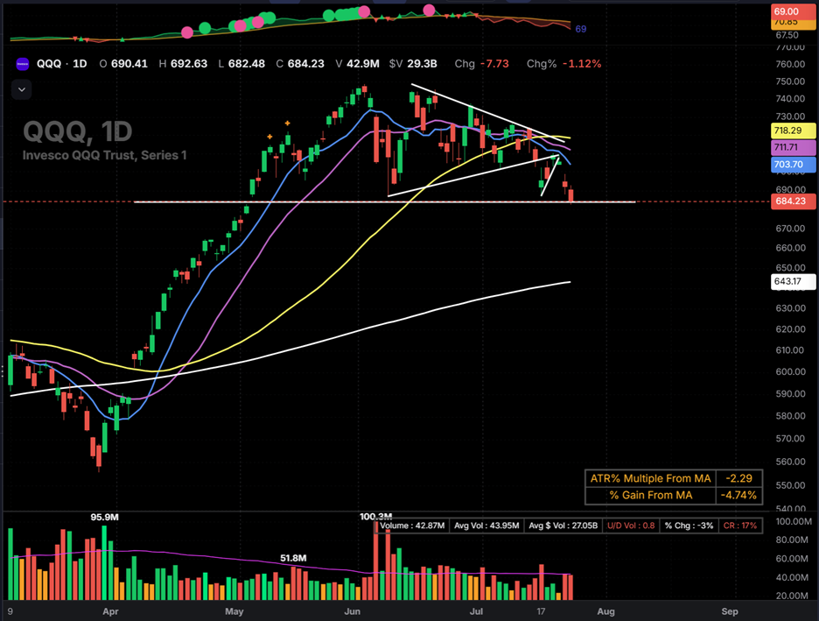819x621 pixels.
Task: Click the 750.00 price axis label
Action: (x=790, y=81)
